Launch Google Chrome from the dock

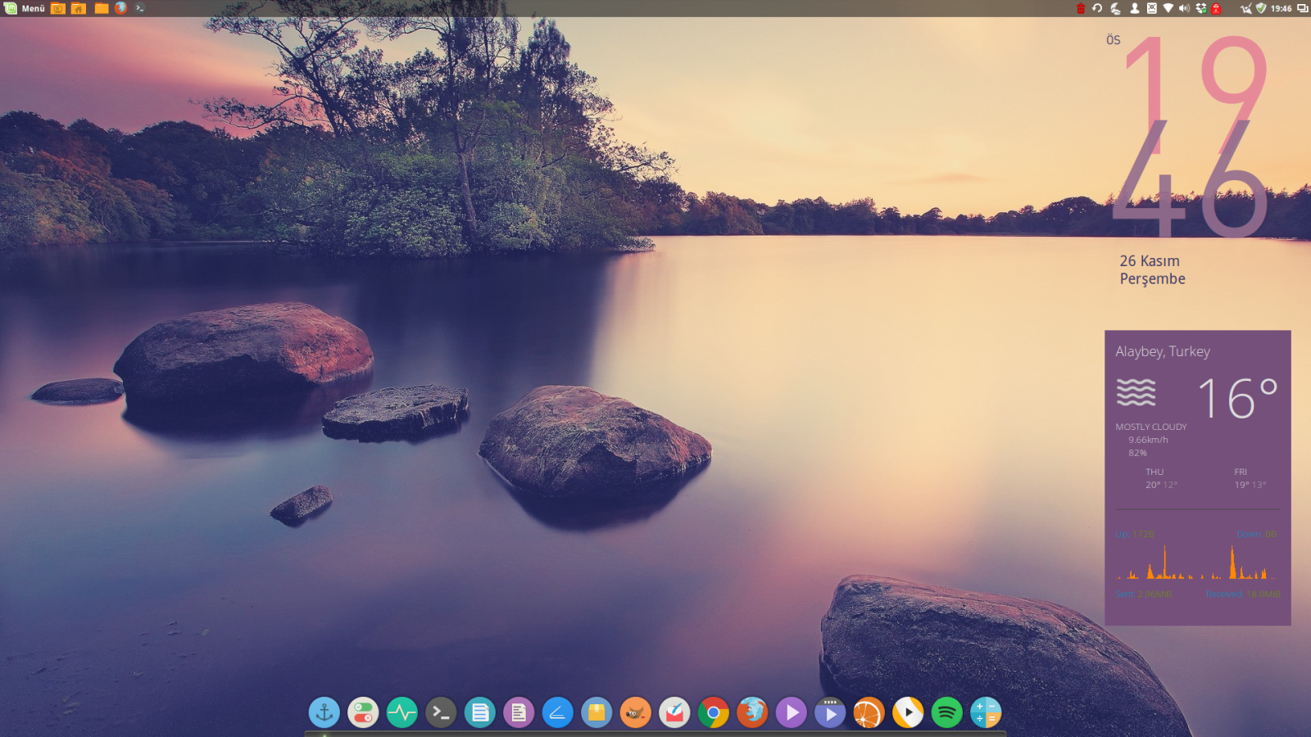click(x=714, y=712)
